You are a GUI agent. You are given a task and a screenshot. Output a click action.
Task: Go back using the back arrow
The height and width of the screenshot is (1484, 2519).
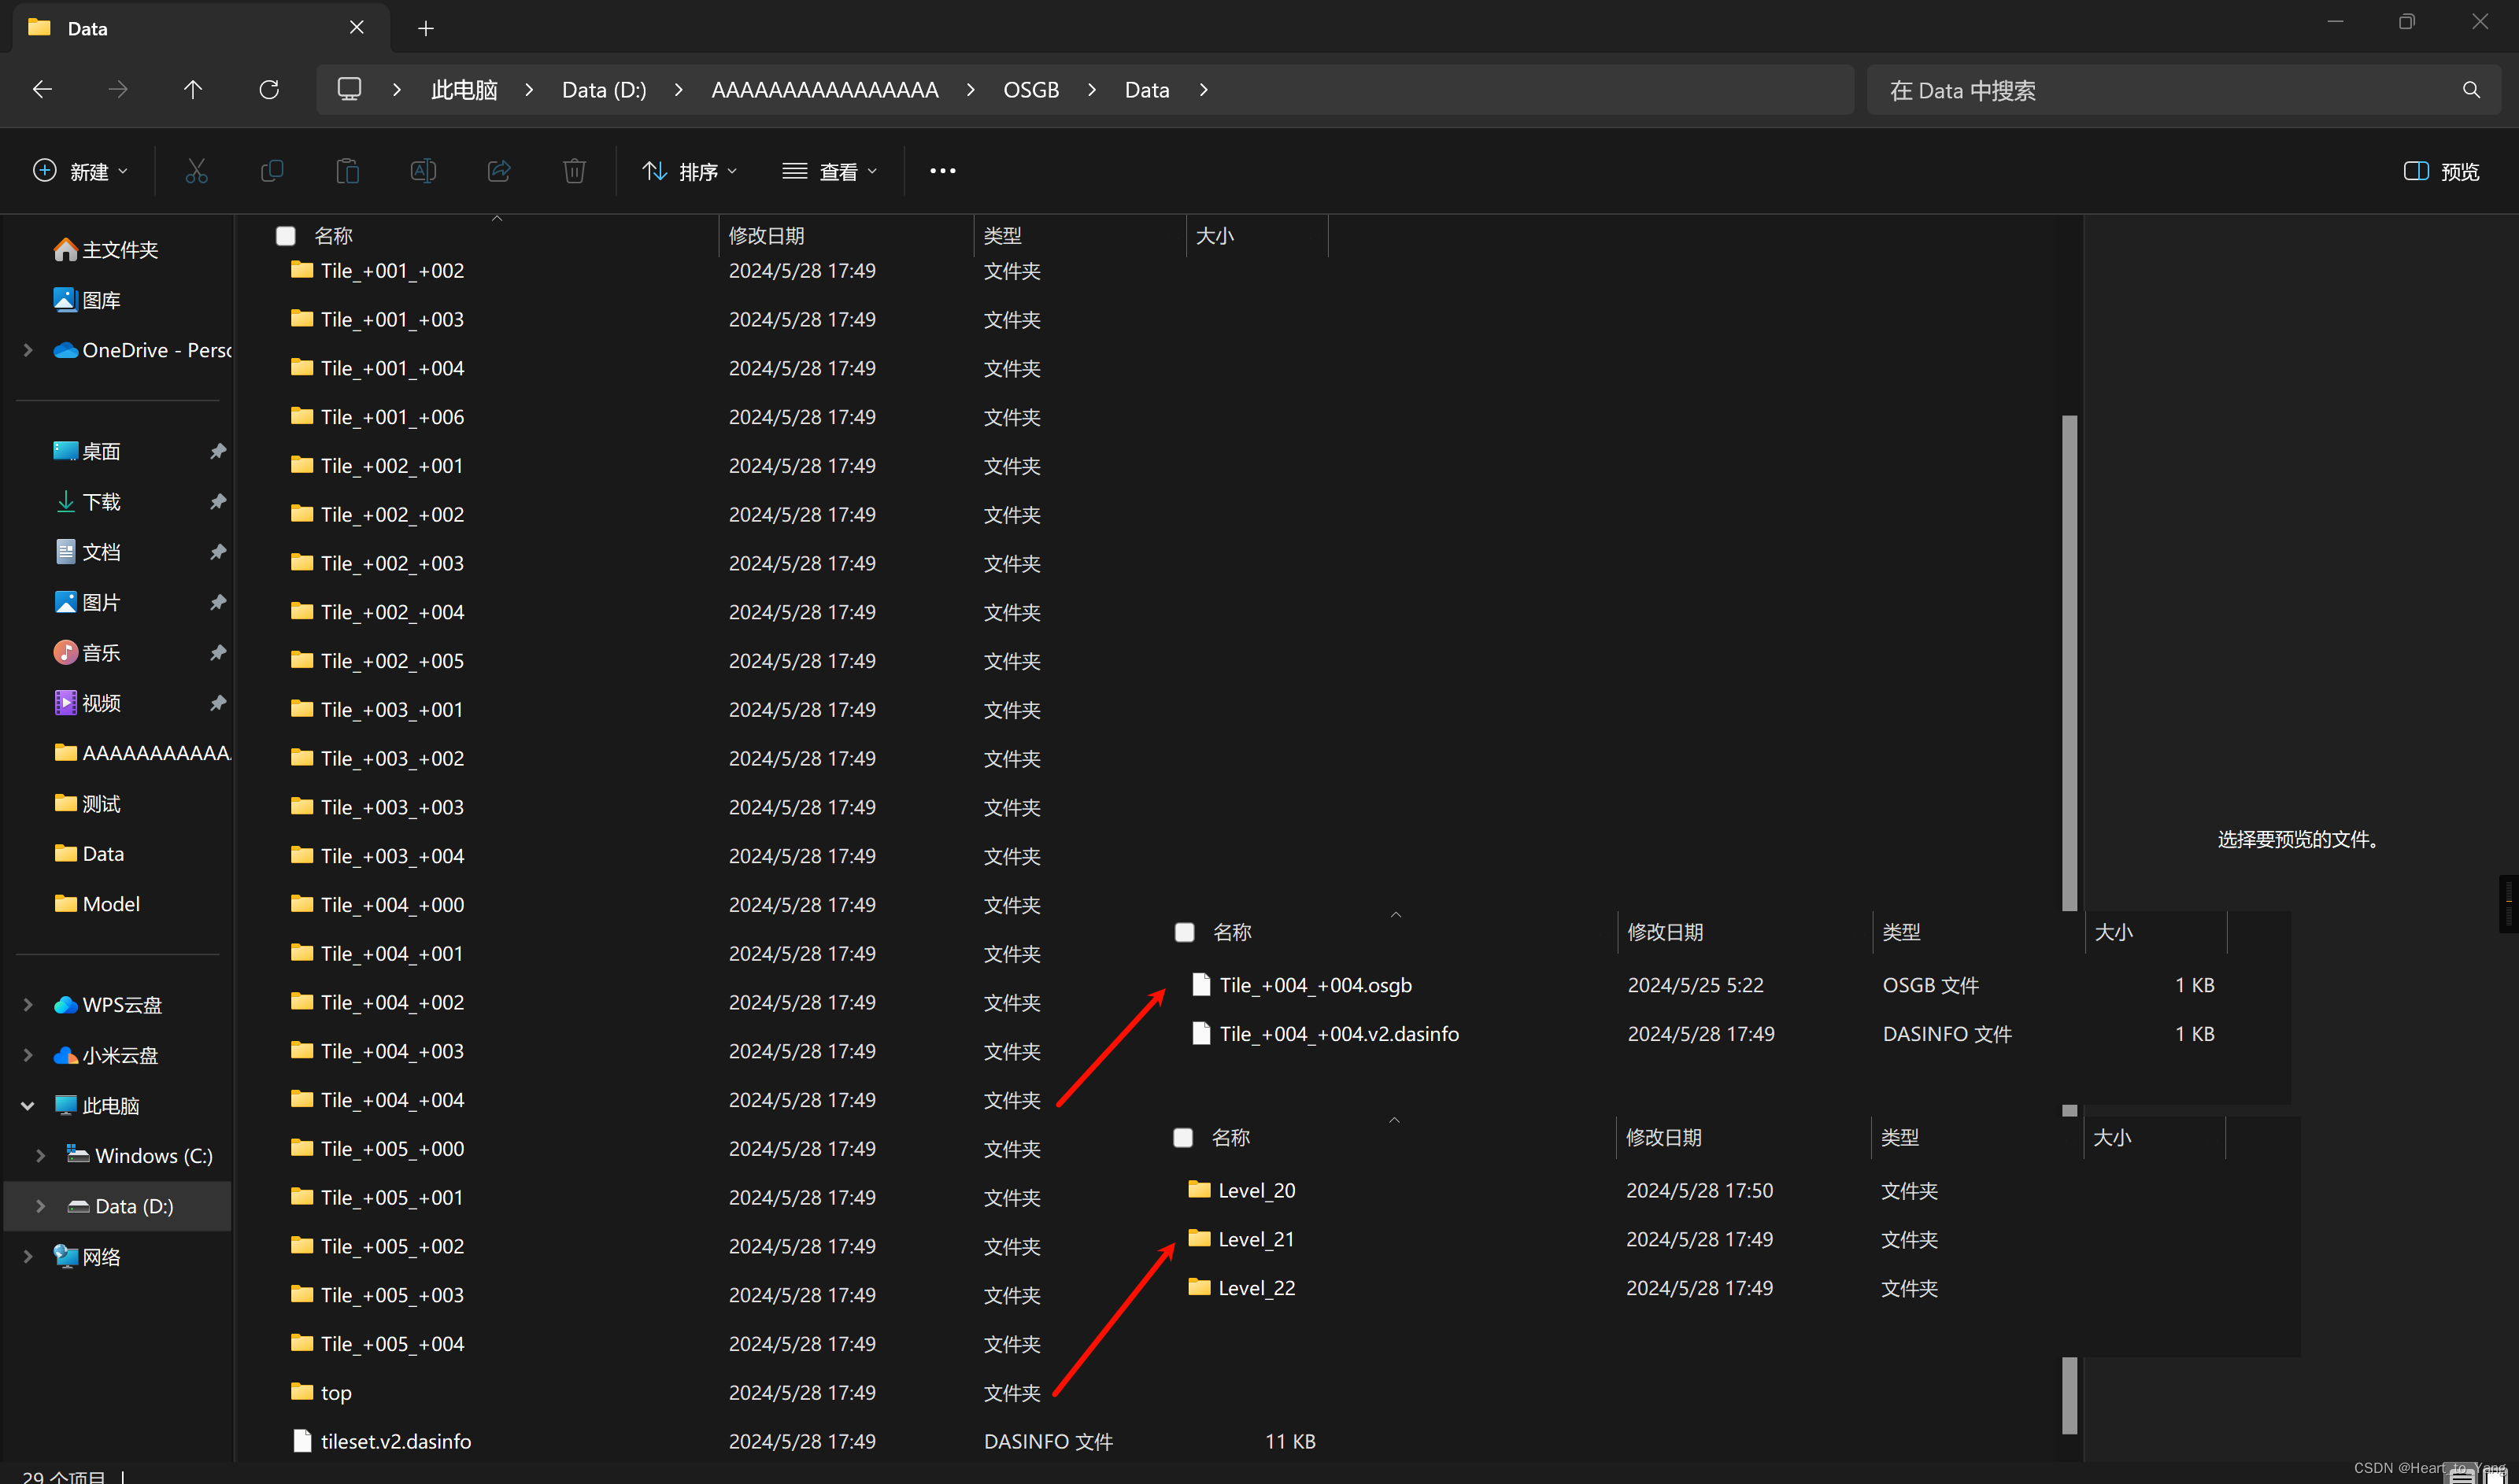(x=42, y=89)
